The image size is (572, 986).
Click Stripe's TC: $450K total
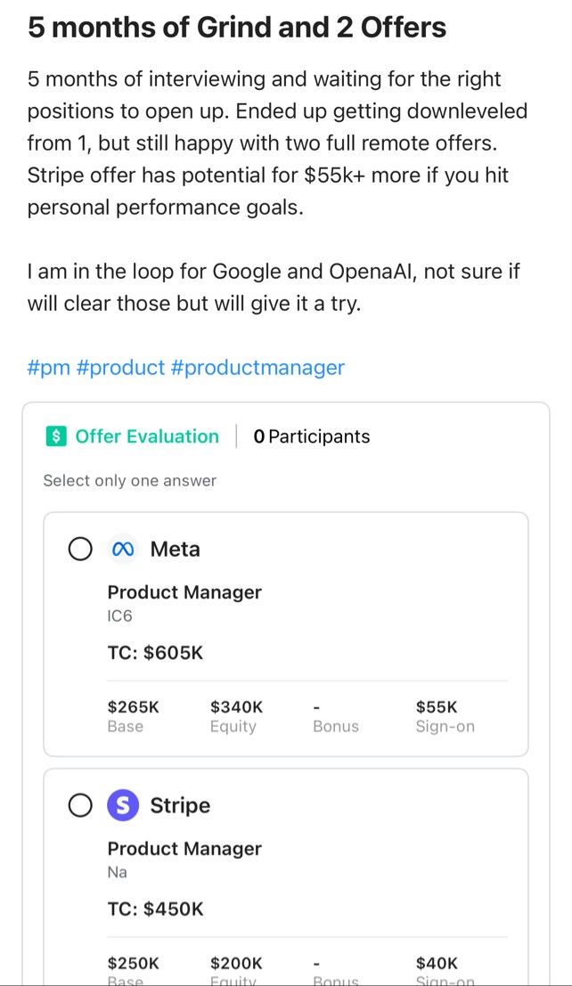coord(155,909)
